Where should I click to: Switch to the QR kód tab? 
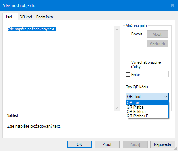(26, 17)
